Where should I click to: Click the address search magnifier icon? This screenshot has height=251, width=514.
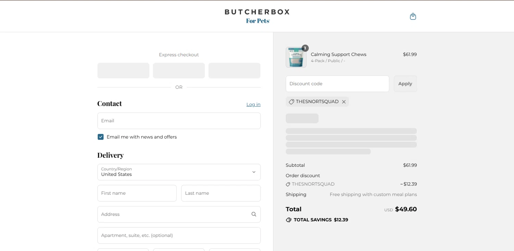coord(254,214)
